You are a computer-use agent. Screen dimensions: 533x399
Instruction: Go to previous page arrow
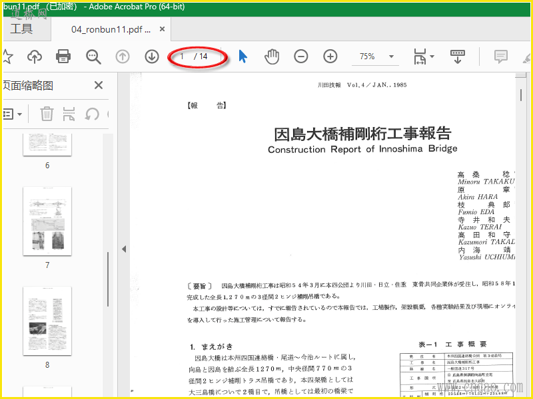click(x=123, y=57)
